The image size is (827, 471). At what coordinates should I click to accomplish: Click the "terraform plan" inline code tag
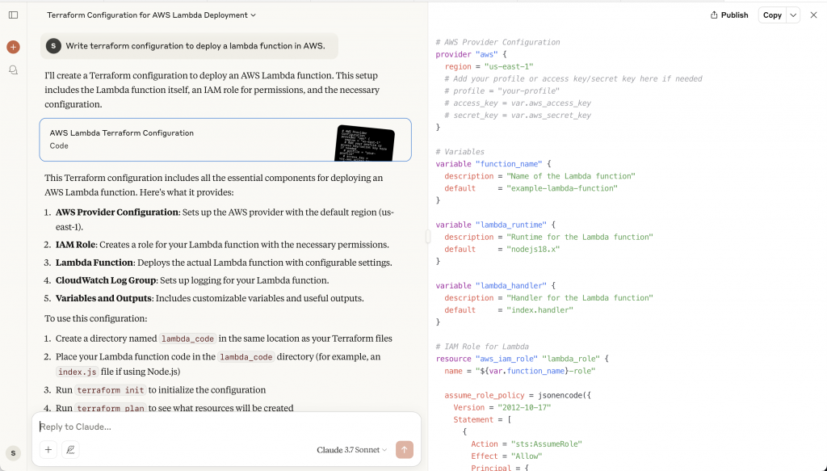point(110,408)
